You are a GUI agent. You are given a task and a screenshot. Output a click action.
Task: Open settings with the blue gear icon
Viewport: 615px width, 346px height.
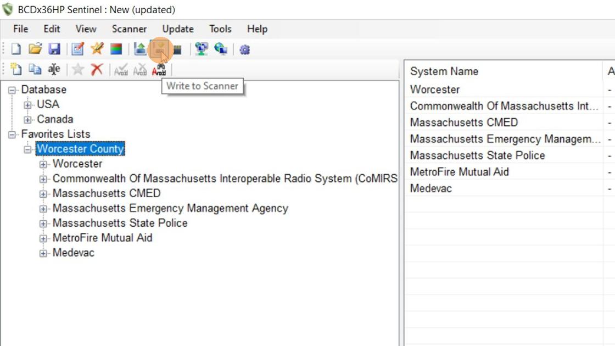point(245,50)
